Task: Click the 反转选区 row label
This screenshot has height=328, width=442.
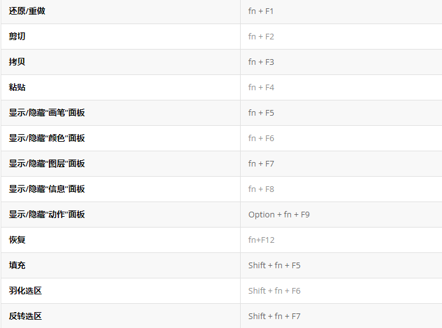Action: [x=25, y=317]
